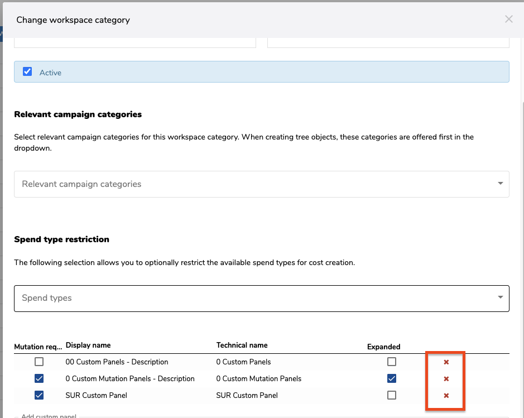The image size is (524, 418).
Task: Delete the 00 Custom Panels row
Action: [446, 362]
